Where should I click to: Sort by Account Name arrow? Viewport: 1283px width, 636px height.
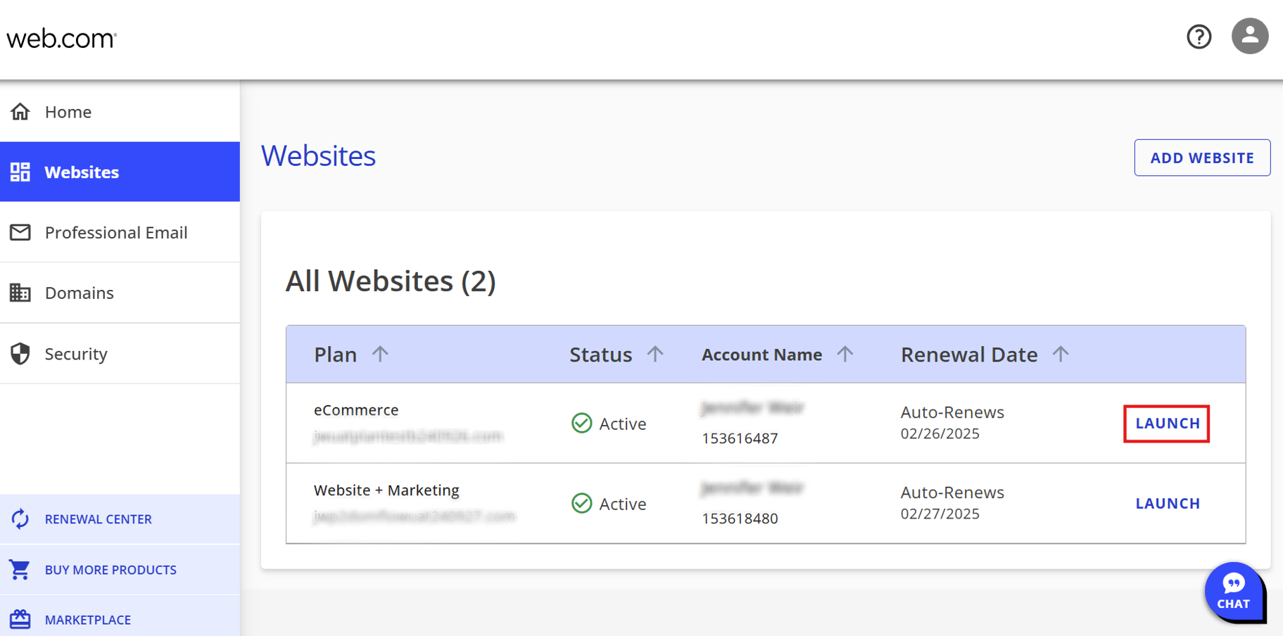pos(845,354)
